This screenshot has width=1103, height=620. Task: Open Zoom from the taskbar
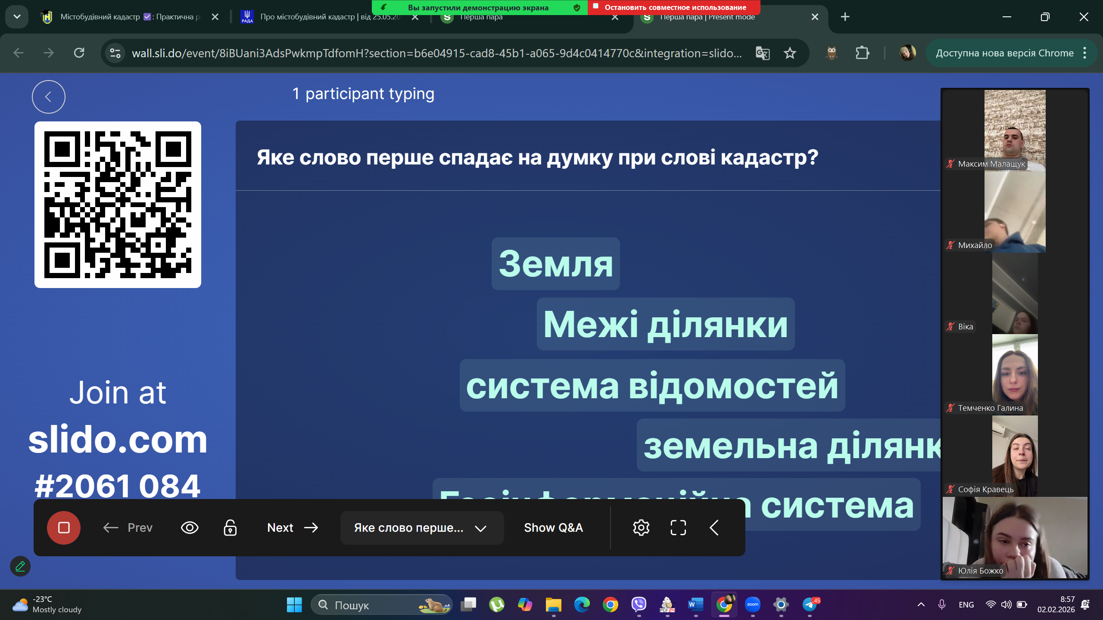click(x=753, y=604)
